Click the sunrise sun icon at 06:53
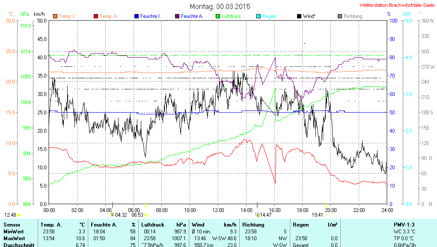Image resolution: width=437 pixels, height=247 pixels. [x=146, y=215]
